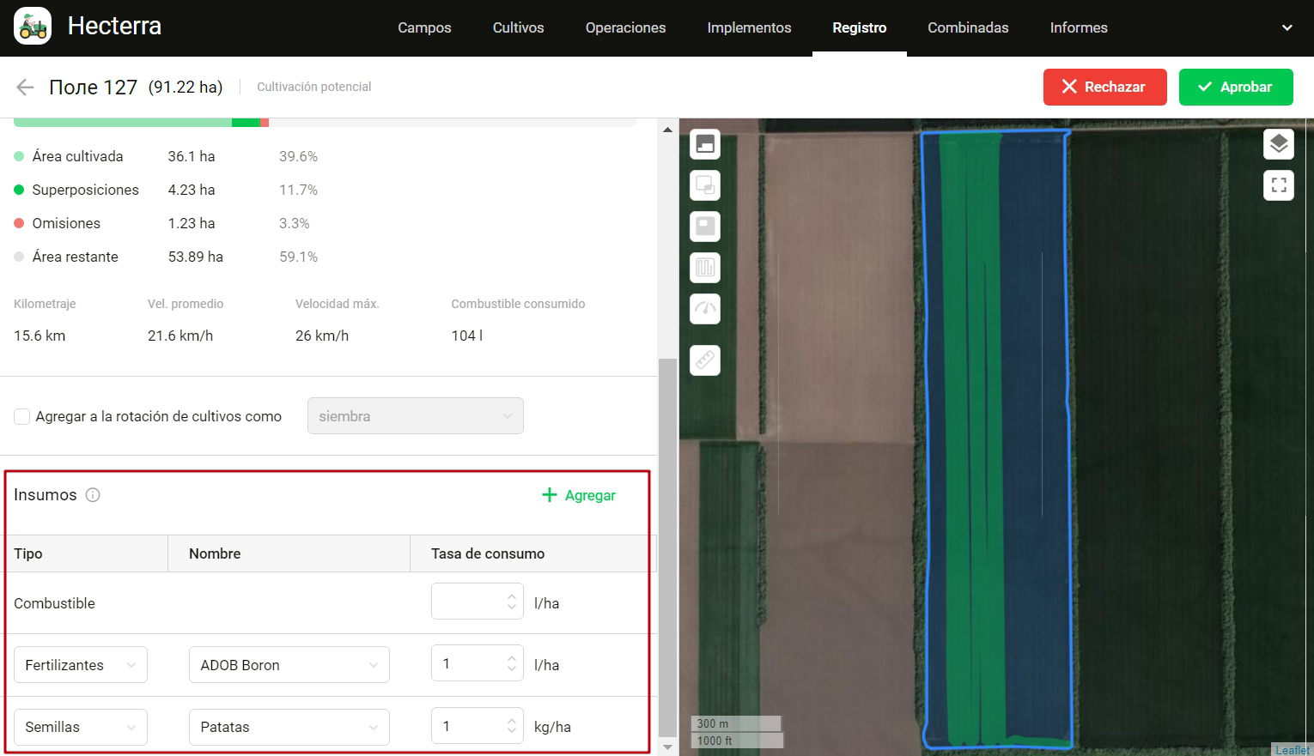Viewport: 1314px width, 756px height.
Task: Open the ADOB Boron name dropdown
Action: coord(289,665)
